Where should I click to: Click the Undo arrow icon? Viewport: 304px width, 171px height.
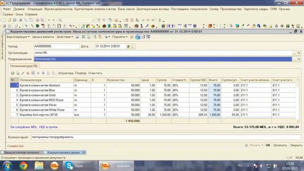click(49, 20)
